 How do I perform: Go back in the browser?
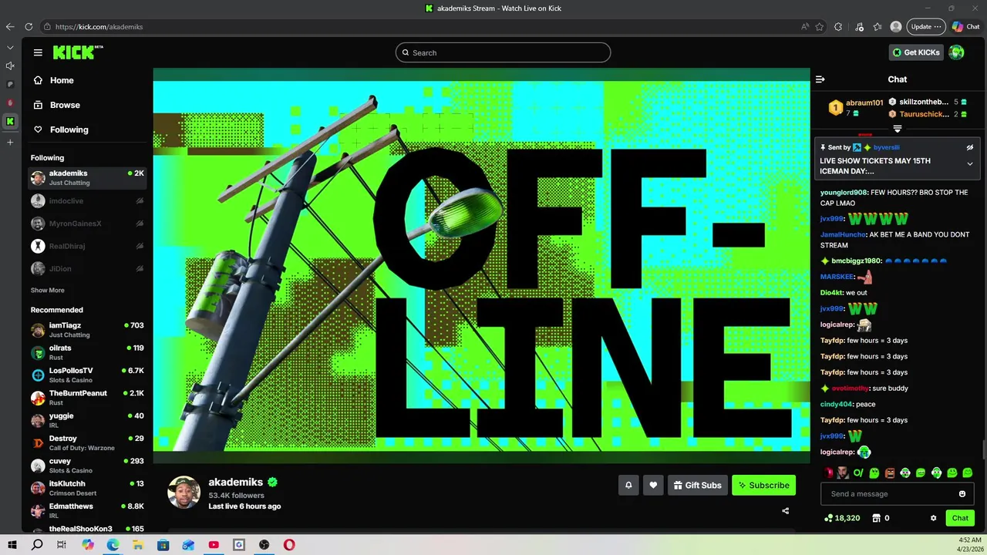click(x=10, y=27)
